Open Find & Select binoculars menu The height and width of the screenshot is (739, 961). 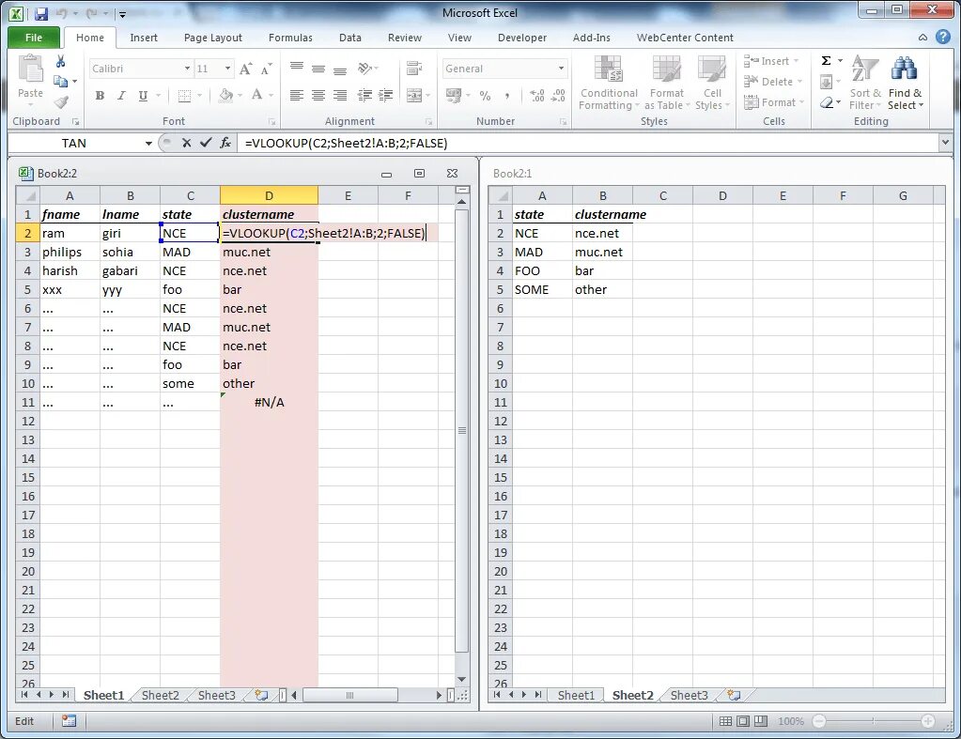click(906, 84)
